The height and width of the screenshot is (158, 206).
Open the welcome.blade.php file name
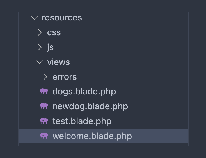coord(92,136)
